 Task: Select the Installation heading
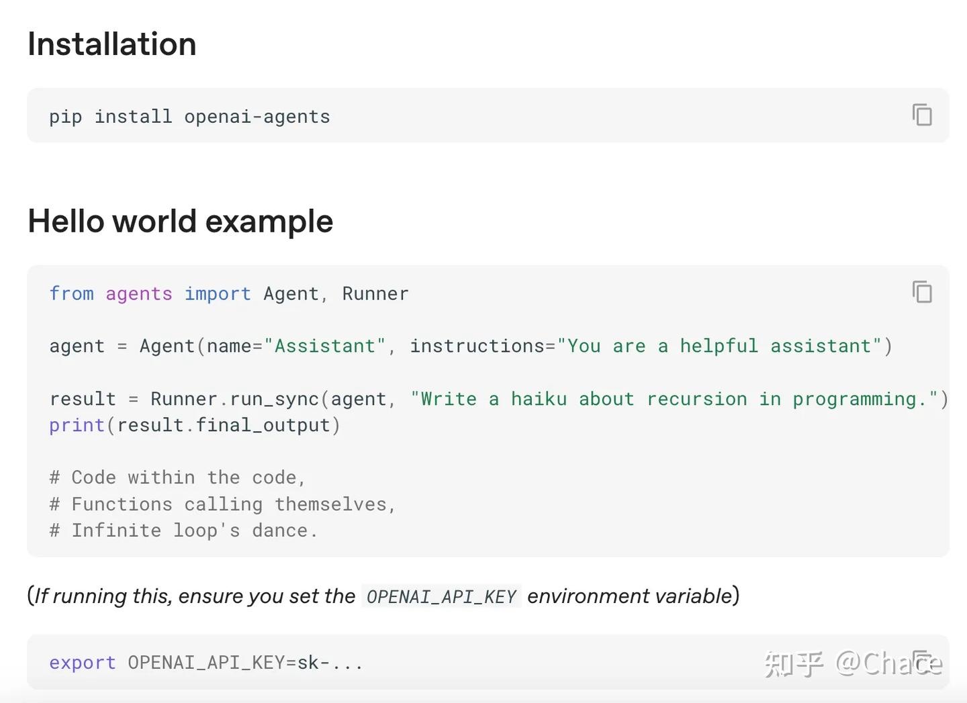tap(111, 43)
